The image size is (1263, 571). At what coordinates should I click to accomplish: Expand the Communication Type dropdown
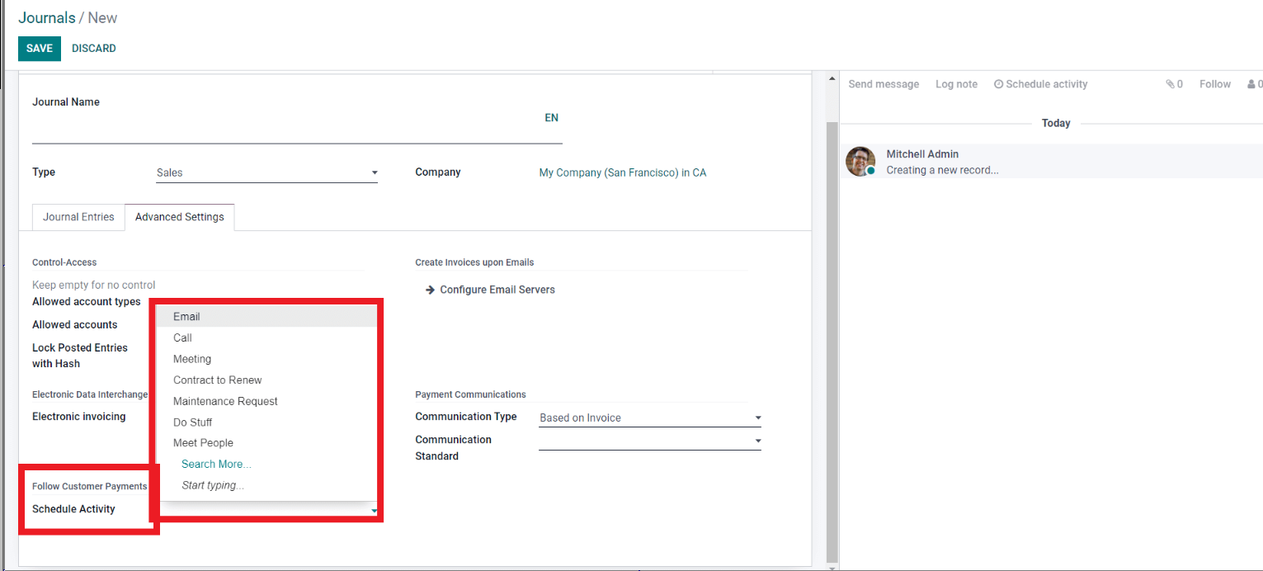649,418
